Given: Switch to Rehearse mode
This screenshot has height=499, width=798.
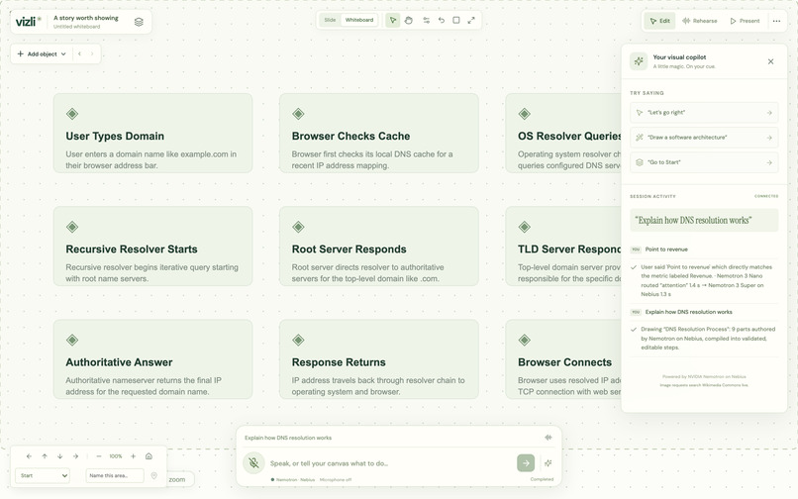Looking at the screenshot, I should tap(699, 21).
